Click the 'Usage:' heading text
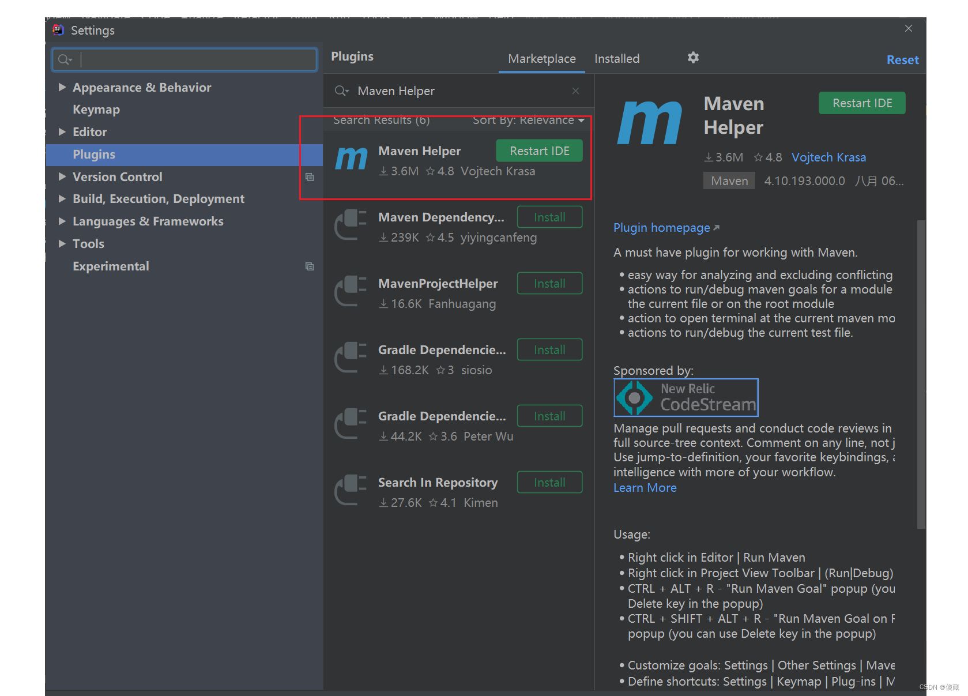This screenshot has height=696, width=968. [x=632, y=535]
